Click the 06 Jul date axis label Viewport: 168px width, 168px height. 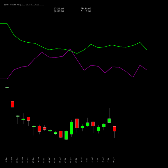(x=60, y=160)
